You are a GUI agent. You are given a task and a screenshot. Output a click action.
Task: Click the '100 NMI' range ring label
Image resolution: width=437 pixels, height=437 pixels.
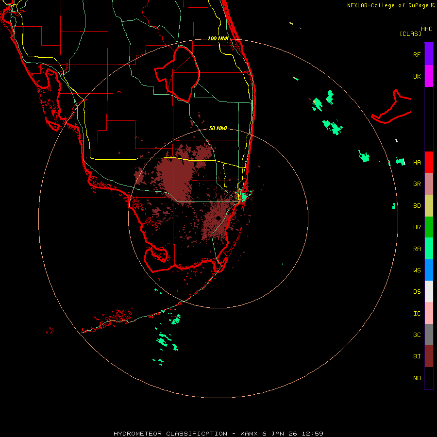coord(218,38)
